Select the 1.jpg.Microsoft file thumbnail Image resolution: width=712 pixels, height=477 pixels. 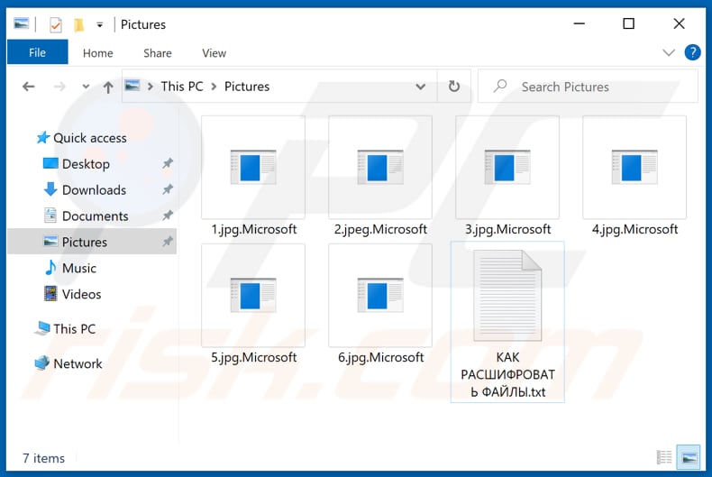(253, 167)
